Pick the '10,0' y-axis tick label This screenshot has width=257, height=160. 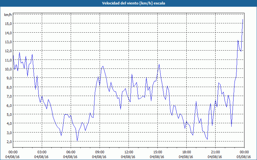(x=8, y=69)
